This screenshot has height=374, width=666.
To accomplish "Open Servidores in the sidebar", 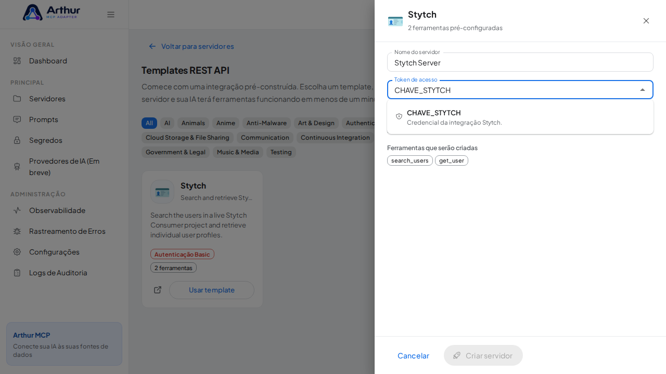I will point(65,99).
